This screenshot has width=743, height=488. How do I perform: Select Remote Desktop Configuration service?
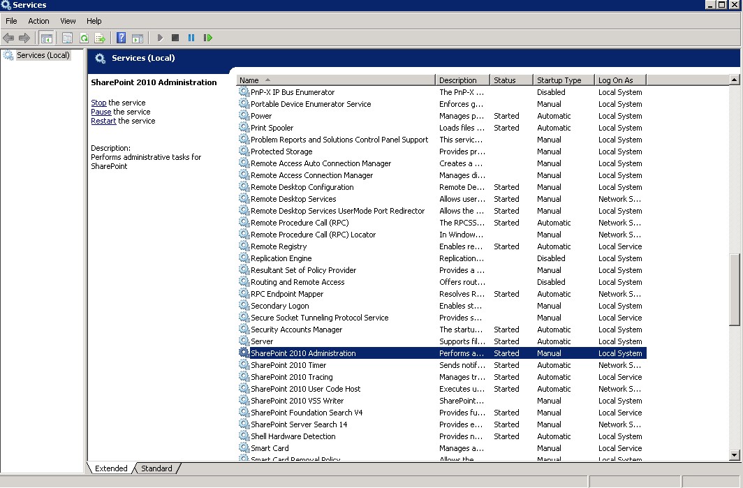coord(441,187)
